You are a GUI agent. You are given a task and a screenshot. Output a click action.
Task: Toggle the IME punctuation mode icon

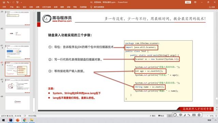(189, 115)
